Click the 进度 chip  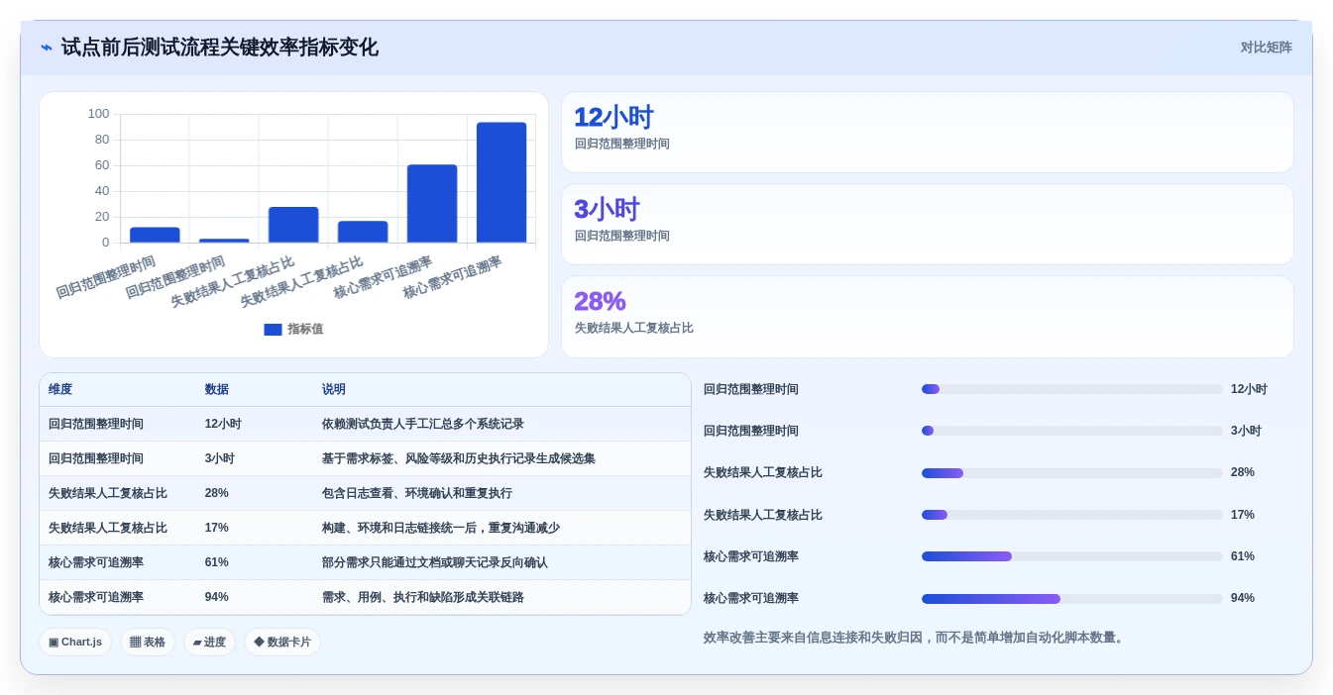(x=209, y=642)
